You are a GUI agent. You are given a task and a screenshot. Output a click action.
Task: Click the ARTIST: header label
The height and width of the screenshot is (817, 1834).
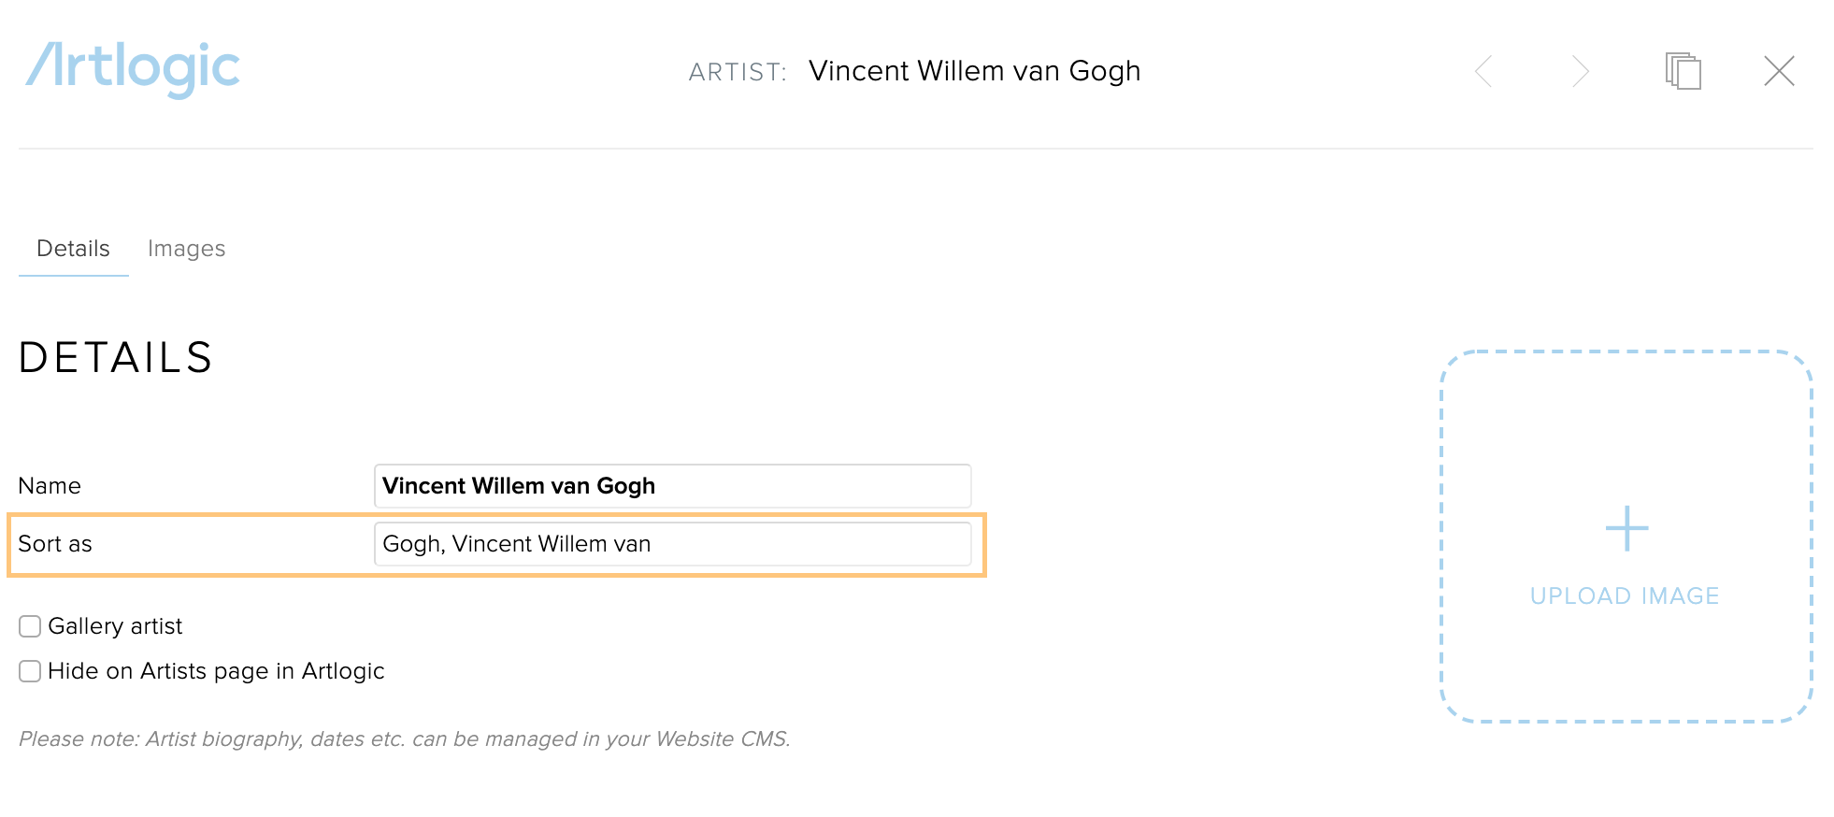pos(738,72)
